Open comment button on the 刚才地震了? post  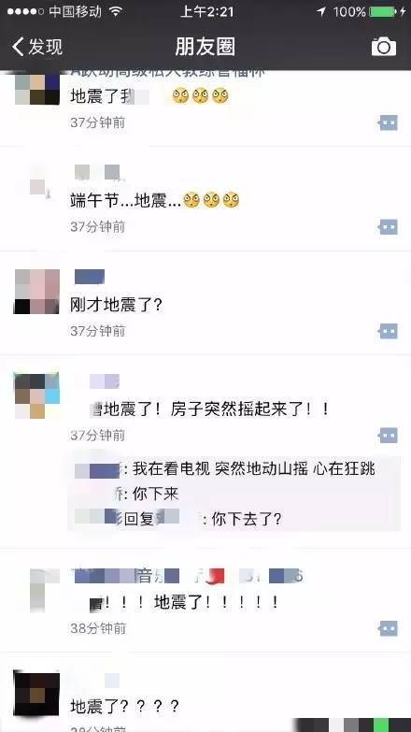pos(388,331)
